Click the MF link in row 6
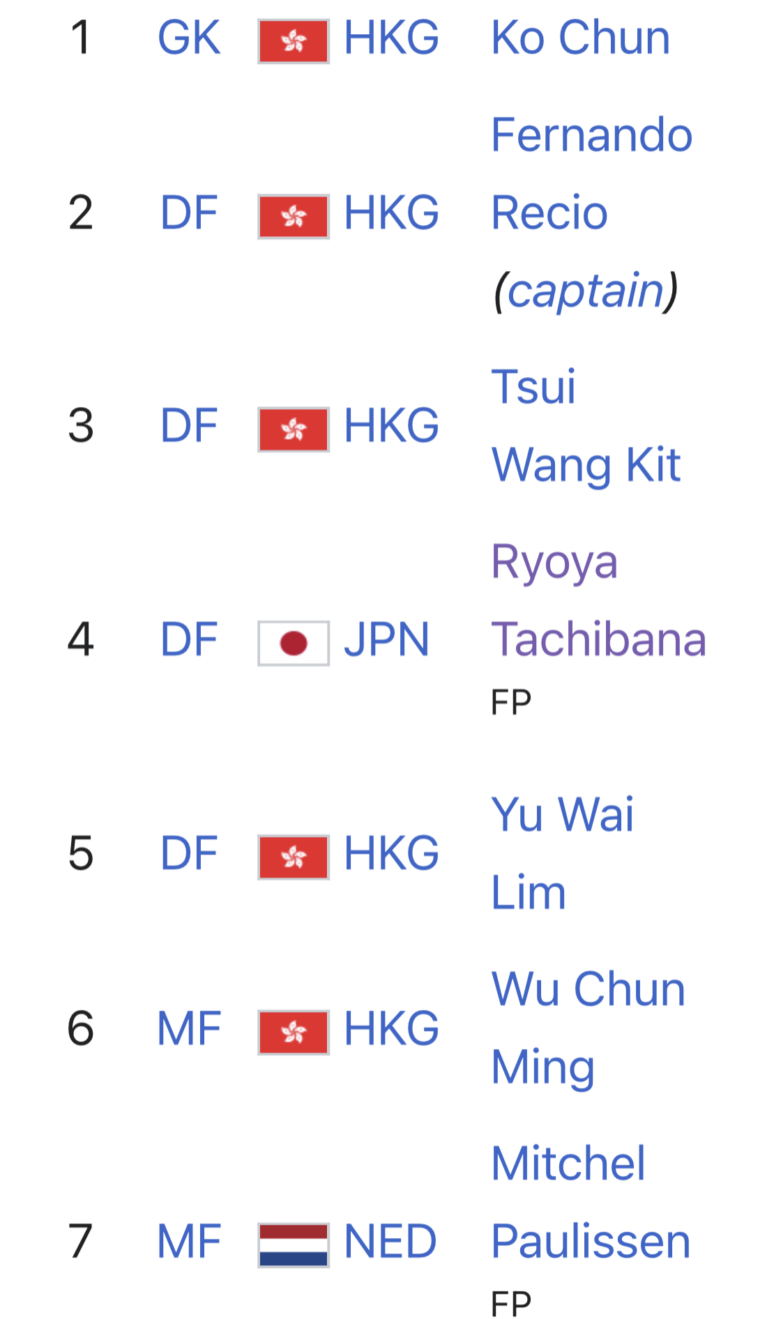This screenshot has width=767, height=1319. tap(189, 1028)
